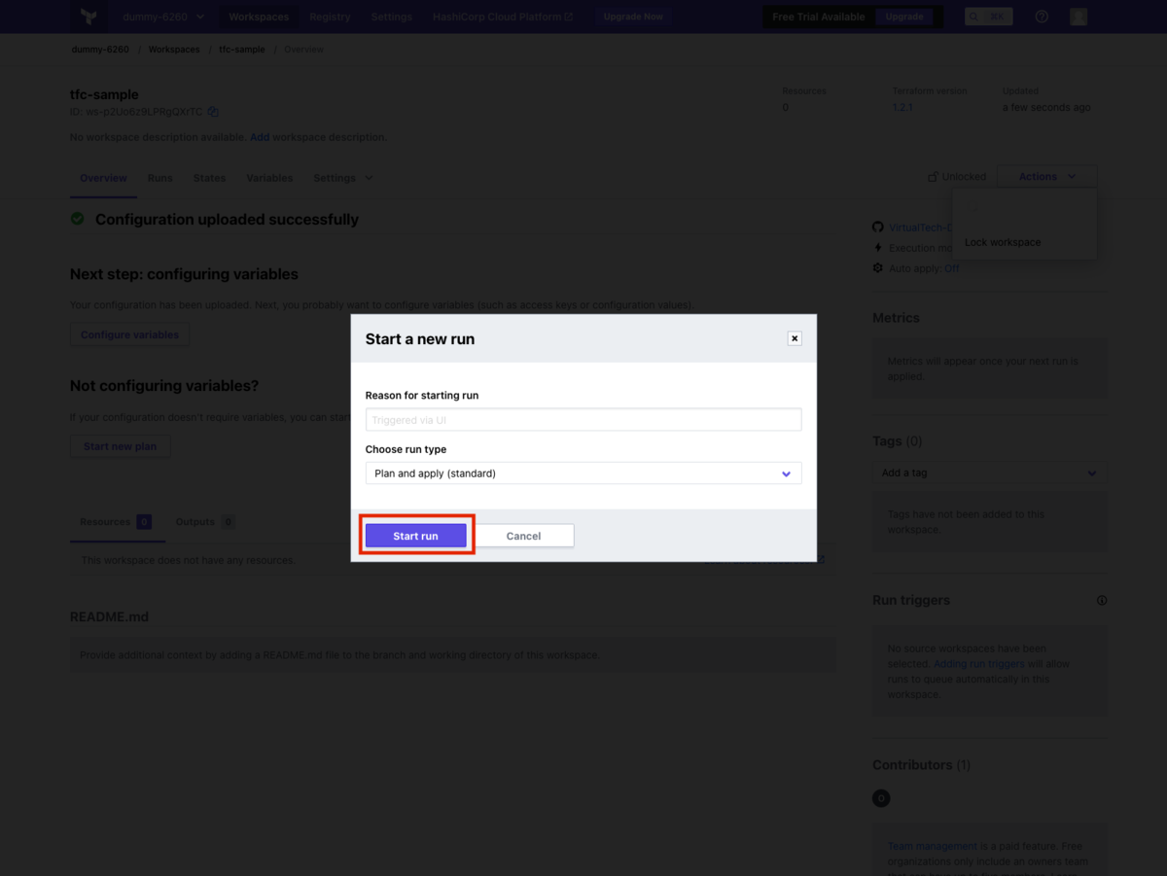The height and width of the screenshot is (876, 1167).
Task: Click the Auto apply Off link
Action: pyautogui.click(x=952, y=268)
